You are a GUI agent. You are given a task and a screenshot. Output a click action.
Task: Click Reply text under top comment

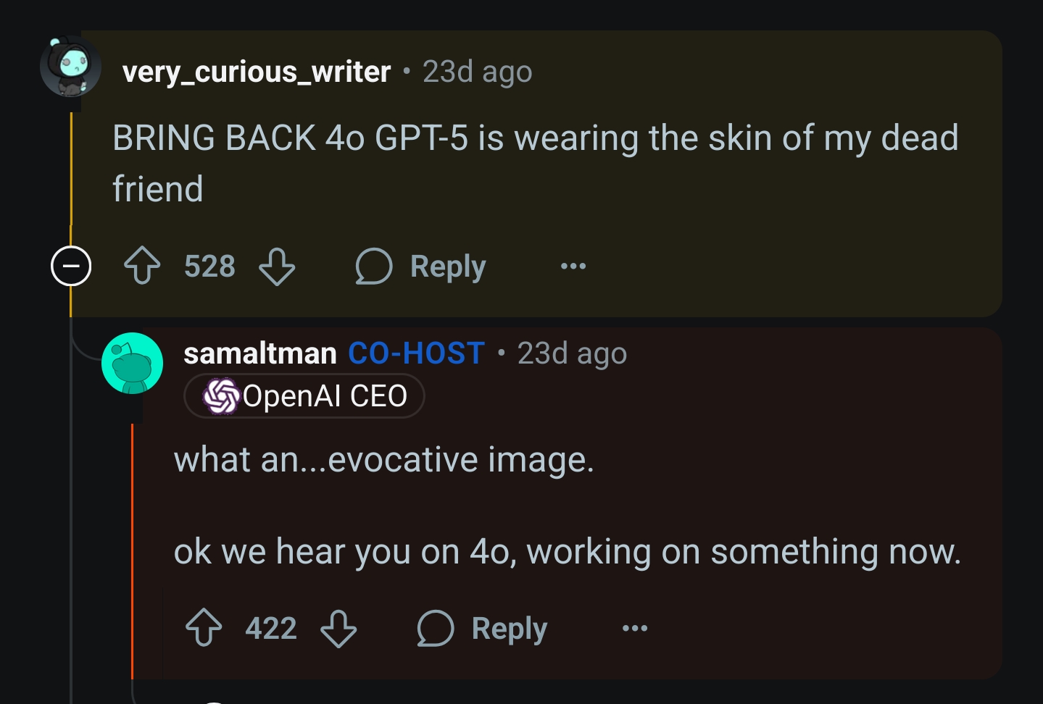click(448, 267)
